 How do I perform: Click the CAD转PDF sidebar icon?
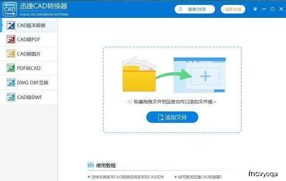(x=11, y=40)
